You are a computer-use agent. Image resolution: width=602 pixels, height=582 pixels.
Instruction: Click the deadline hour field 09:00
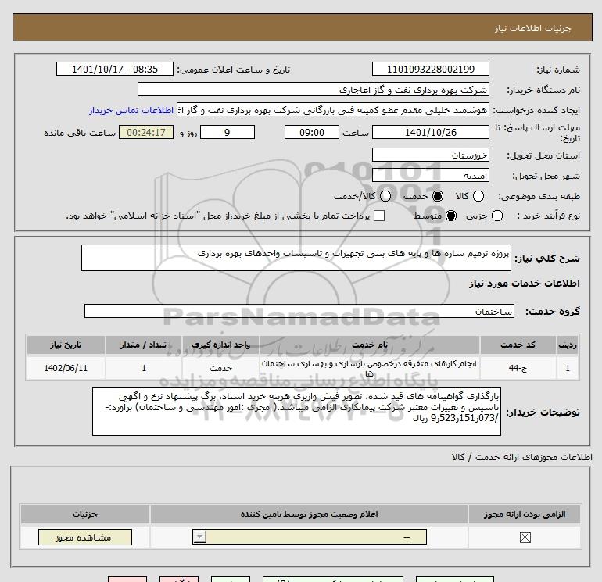coord(312,132)
